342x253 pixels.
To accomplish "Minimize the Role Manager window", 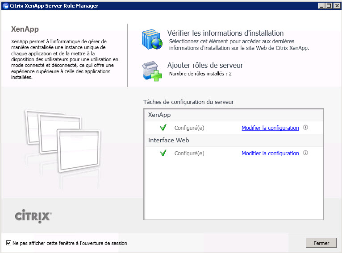I will pos(321,6).
